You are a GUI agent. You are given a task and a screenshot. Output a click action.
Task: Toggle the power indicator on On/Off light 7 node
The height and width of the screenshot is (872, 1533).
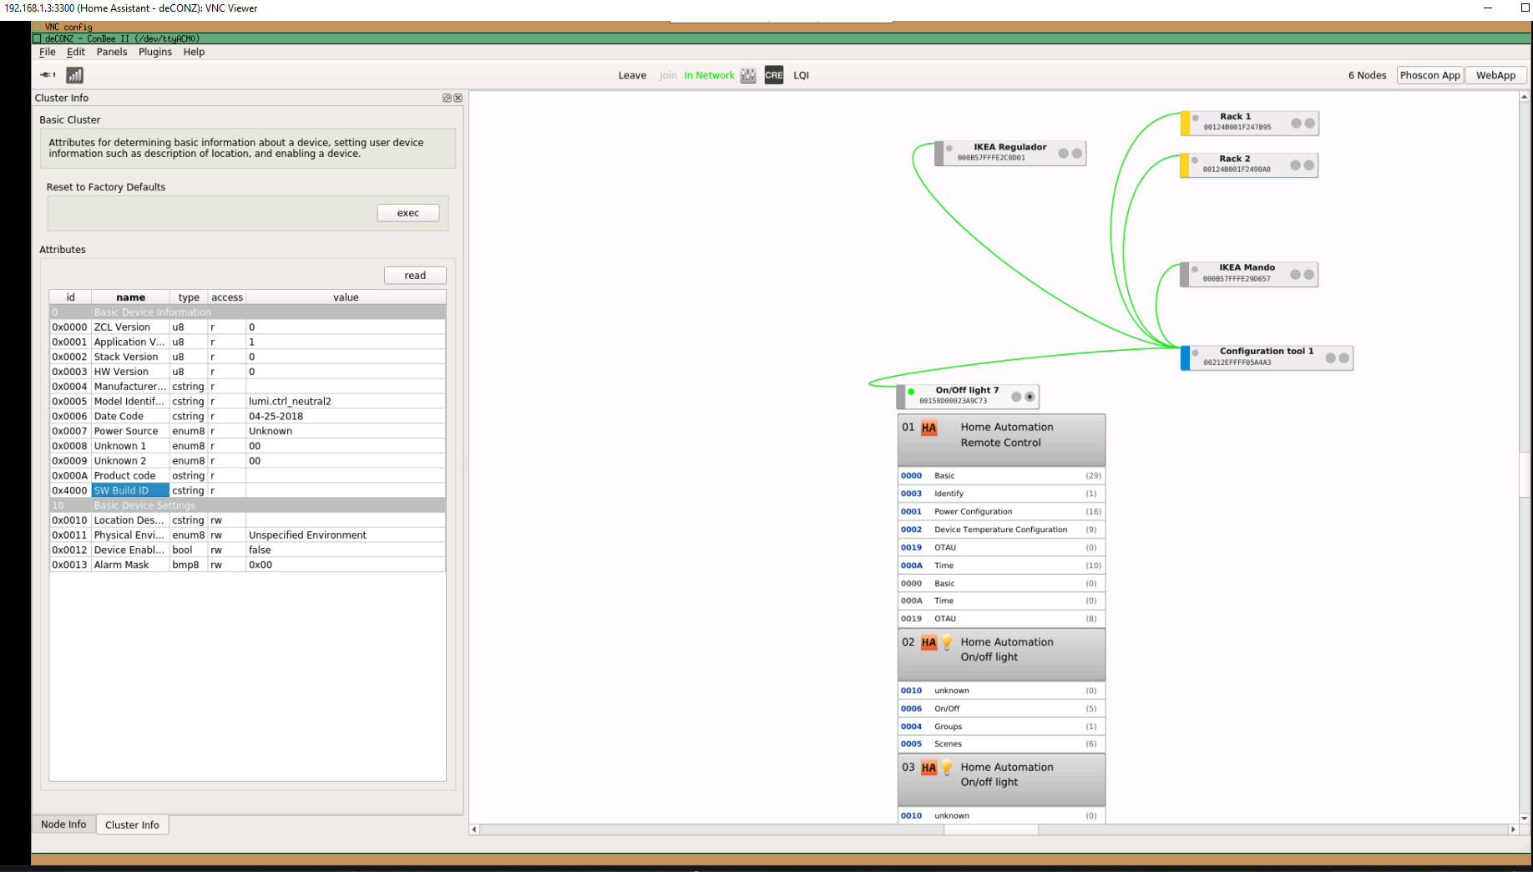coord(911,391)
